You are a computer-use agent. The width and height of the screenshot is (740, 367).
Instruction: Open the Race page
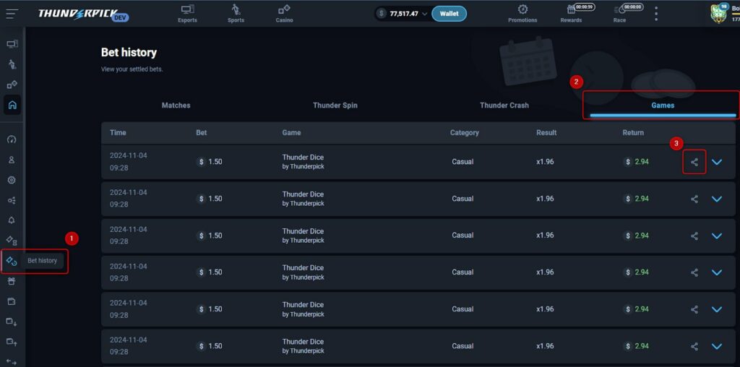coord(619,14)
